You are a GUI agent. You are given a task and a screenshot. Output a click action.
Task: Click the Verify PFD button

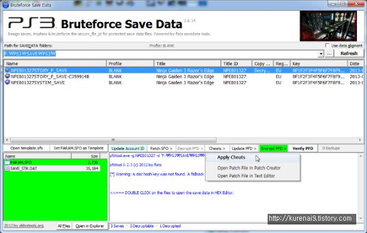(x=303, y=149)
